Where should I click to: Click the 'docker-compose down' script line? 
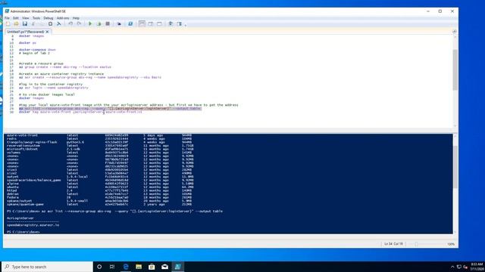point(37,50)
